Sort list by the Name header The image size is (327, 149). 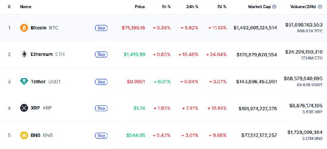(26, 7)
